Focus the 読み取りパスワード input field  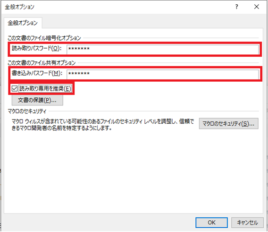pos(163,49)
